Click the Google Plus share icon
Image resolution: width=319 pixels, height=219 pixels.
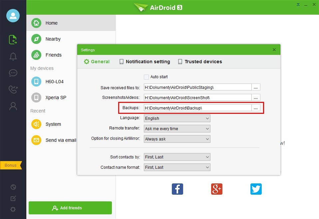pos(217,189)
